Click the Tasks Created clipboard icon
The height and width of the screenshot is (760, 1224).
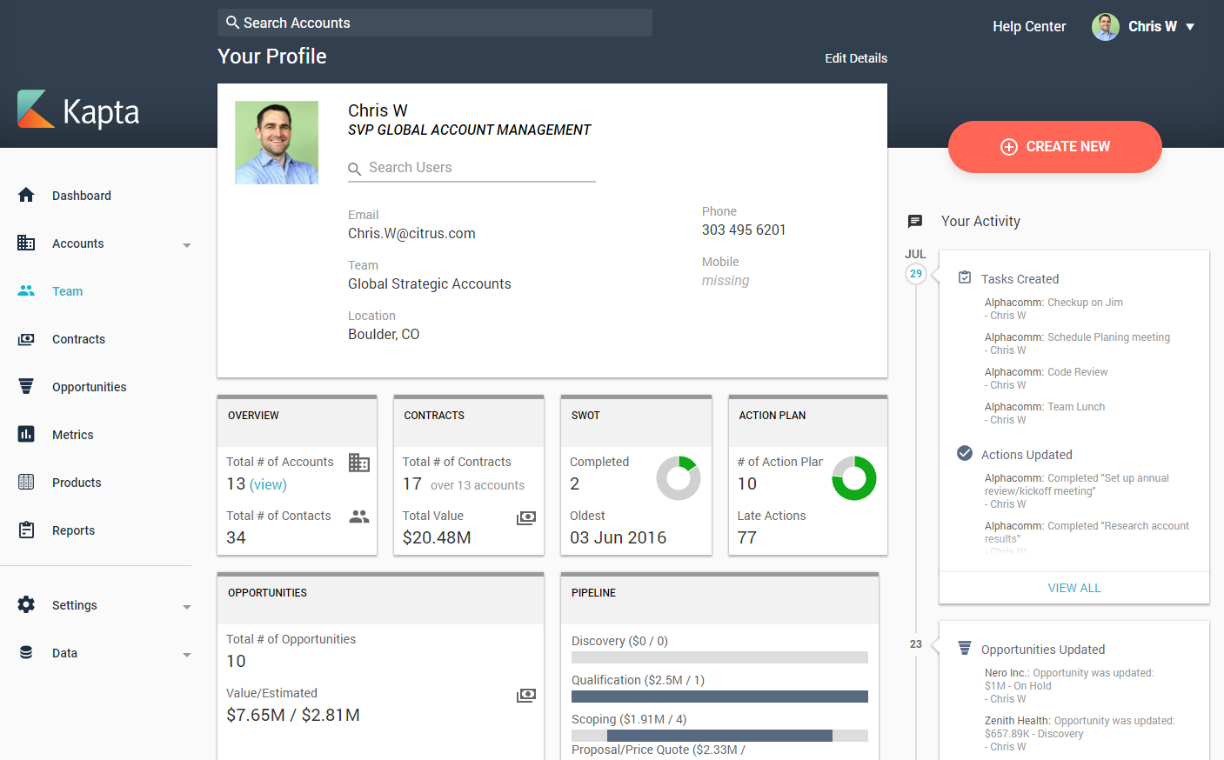965,277
